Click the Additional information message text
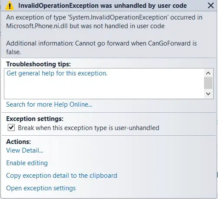 [101, 48]
